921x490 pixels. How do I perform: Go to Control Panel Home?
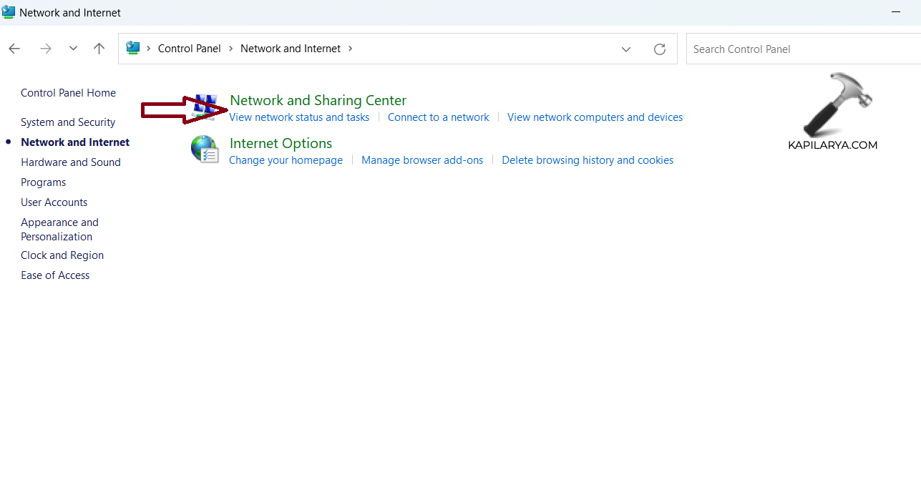(x=68, y=93)
